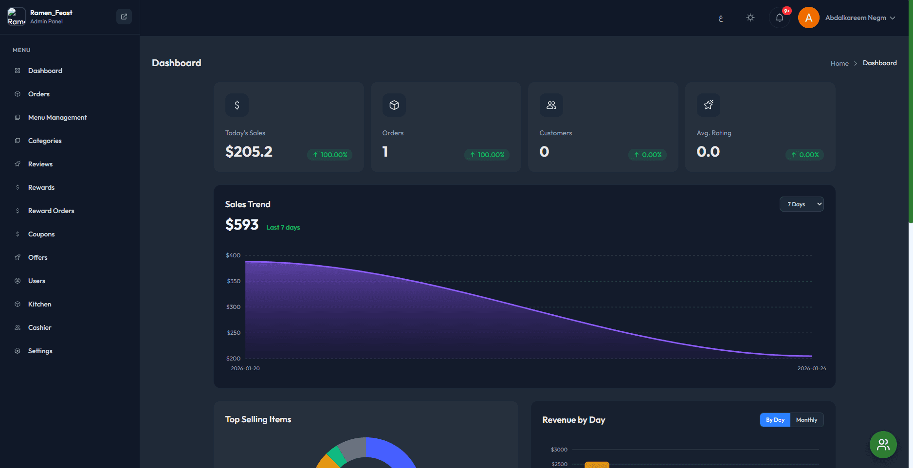The height and width of the screenshot is (468, 913).
Task: Go to the Reviews section
Action: click(40, 164)
